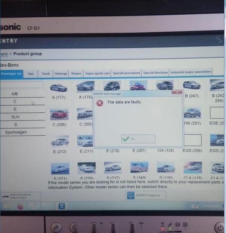
Task: Switch to the Van tab
Action: pos(31,74)
